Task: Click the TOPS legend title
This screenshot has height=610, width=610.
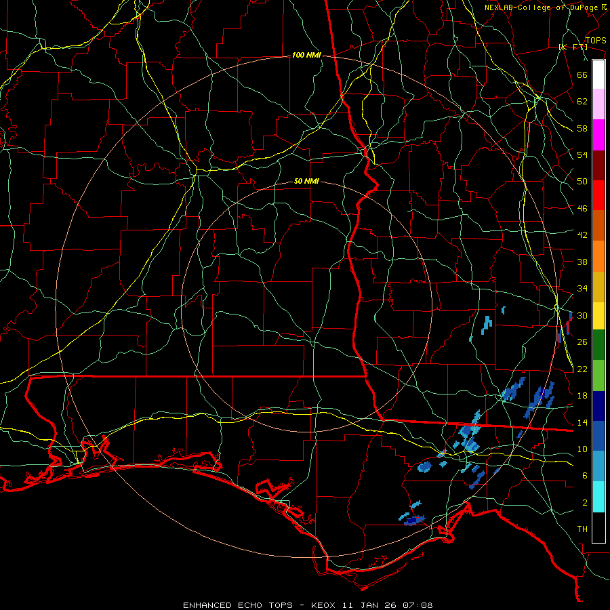Action: [x=596, y=41]
